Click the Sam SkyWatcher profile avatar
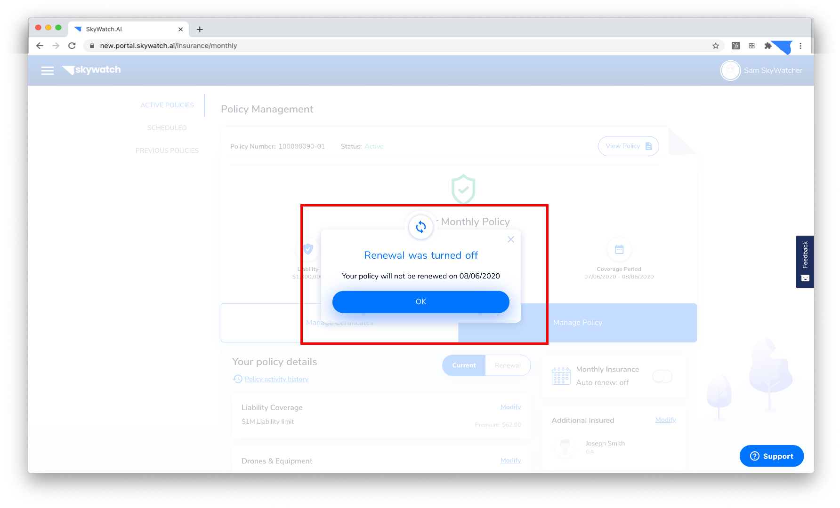The image size is (840, 508). (x=730, y=71)
